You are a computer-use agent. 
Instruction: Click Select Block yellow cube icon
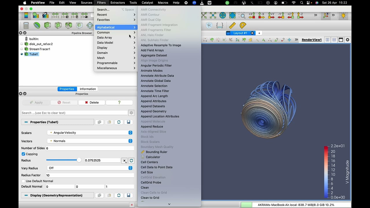click(x=250, y=40)
